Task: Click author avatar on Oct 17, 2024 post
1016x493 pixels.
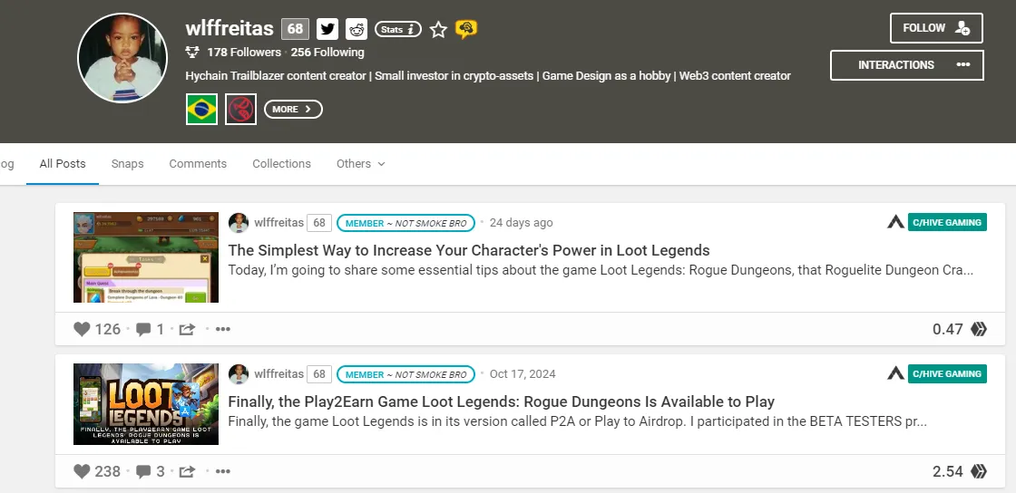Action: [x=239, y=374]
